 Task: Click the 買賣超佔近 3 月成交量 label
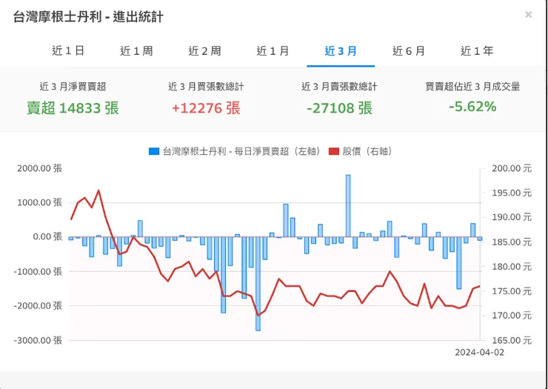pyautogui.click(x=472, y=87)
